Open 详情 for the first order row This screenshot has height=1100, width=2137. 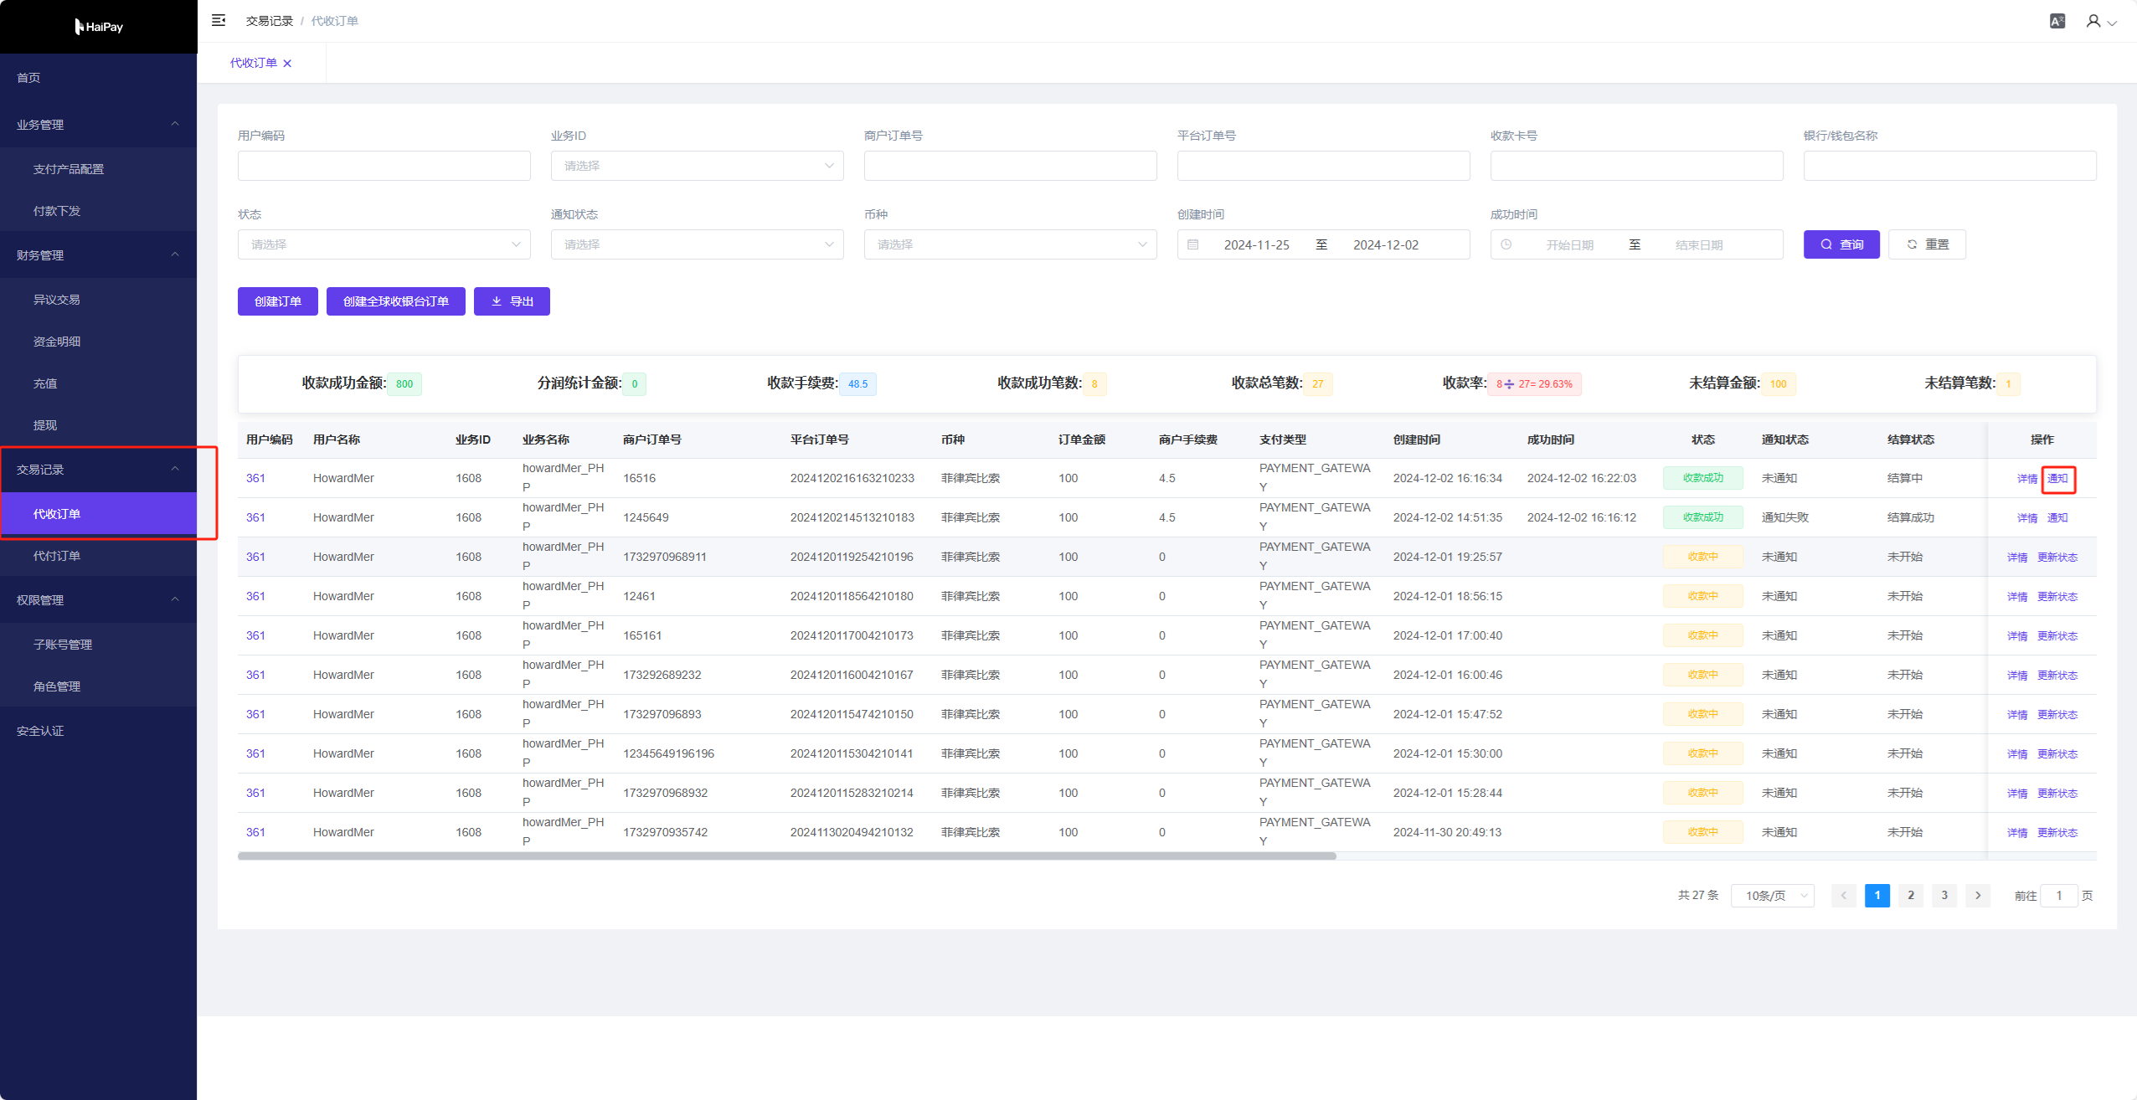(2026, 478)
